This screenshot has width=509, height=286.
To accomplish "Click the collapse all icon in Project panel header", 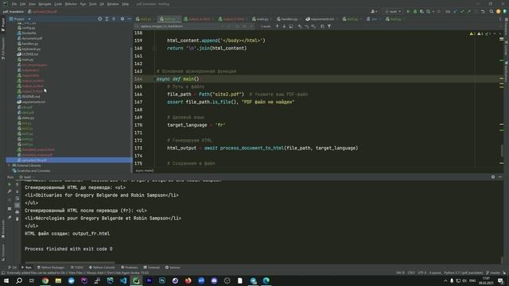I will (x=114, y=19).
